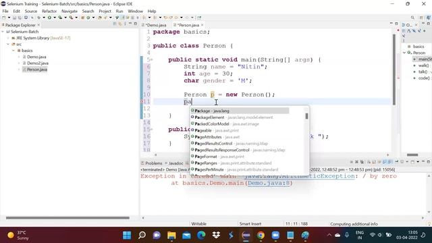Toggle Pin Console in Console toolbar
This screenshot has width=432, height=243.
tap(397, 162)
